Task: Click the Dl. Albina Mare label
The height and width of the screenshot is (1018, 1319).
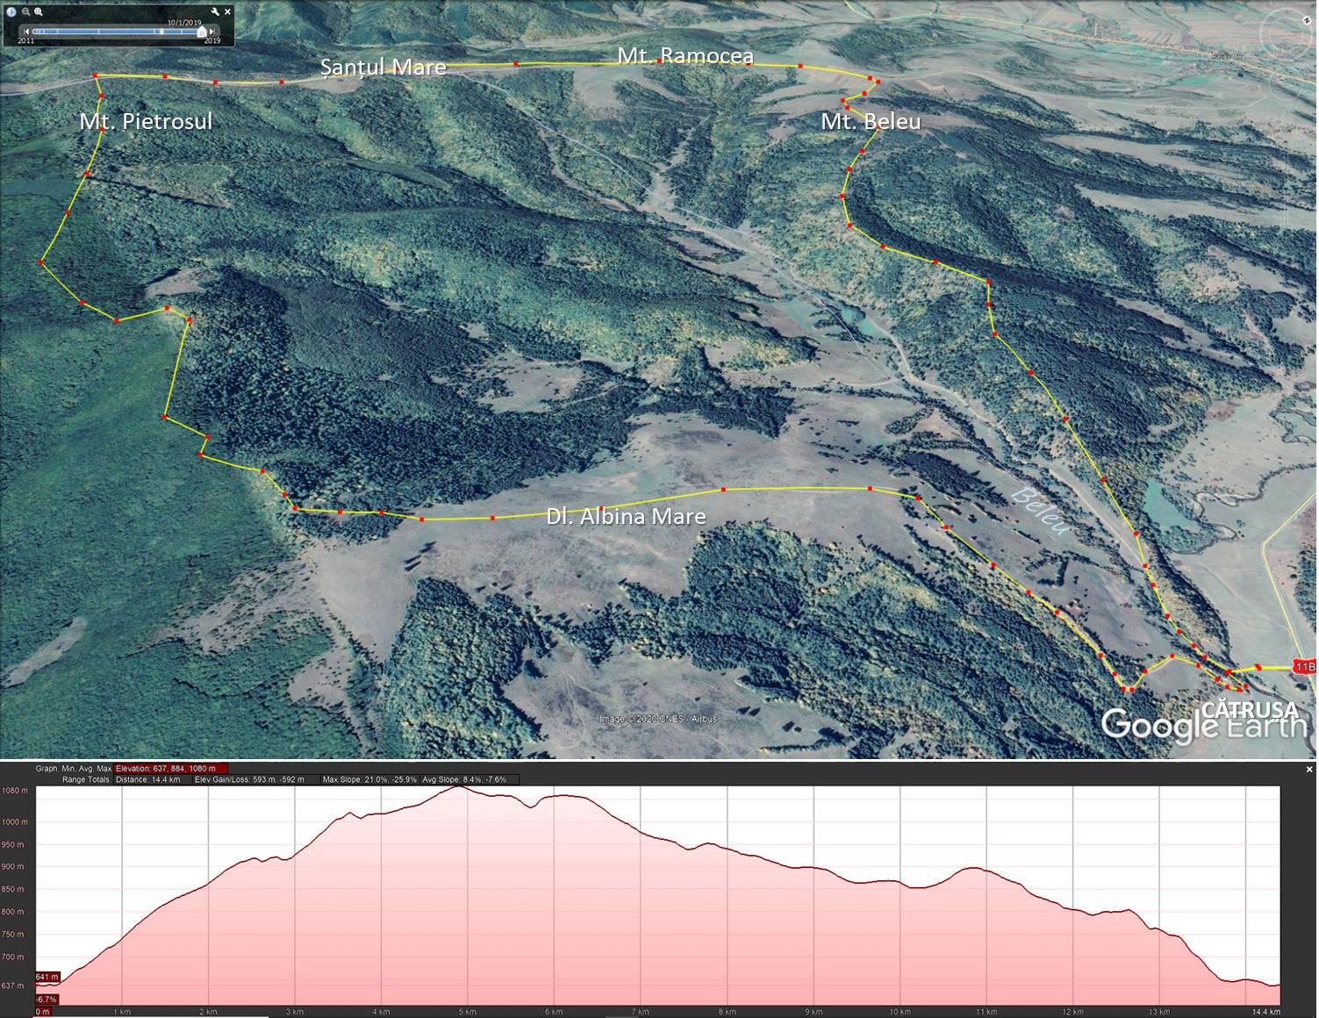Action: (626, 516)
